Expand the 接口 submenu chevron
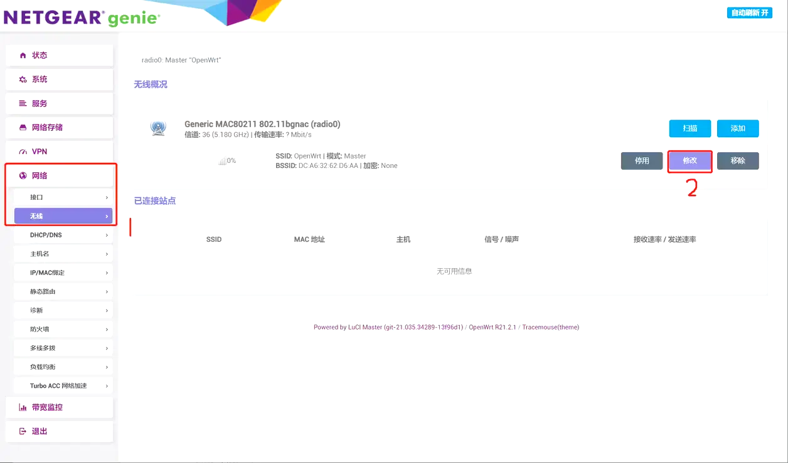788x463 pixels. (107, 197)
